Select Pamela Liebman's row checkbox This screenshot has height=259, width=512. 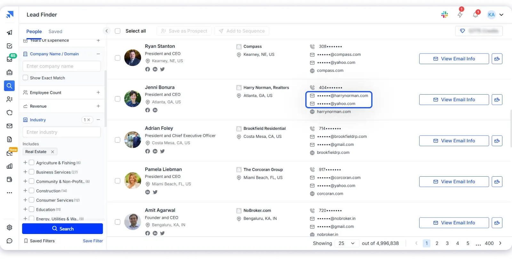pyautogui.click(x=117, y=181)
